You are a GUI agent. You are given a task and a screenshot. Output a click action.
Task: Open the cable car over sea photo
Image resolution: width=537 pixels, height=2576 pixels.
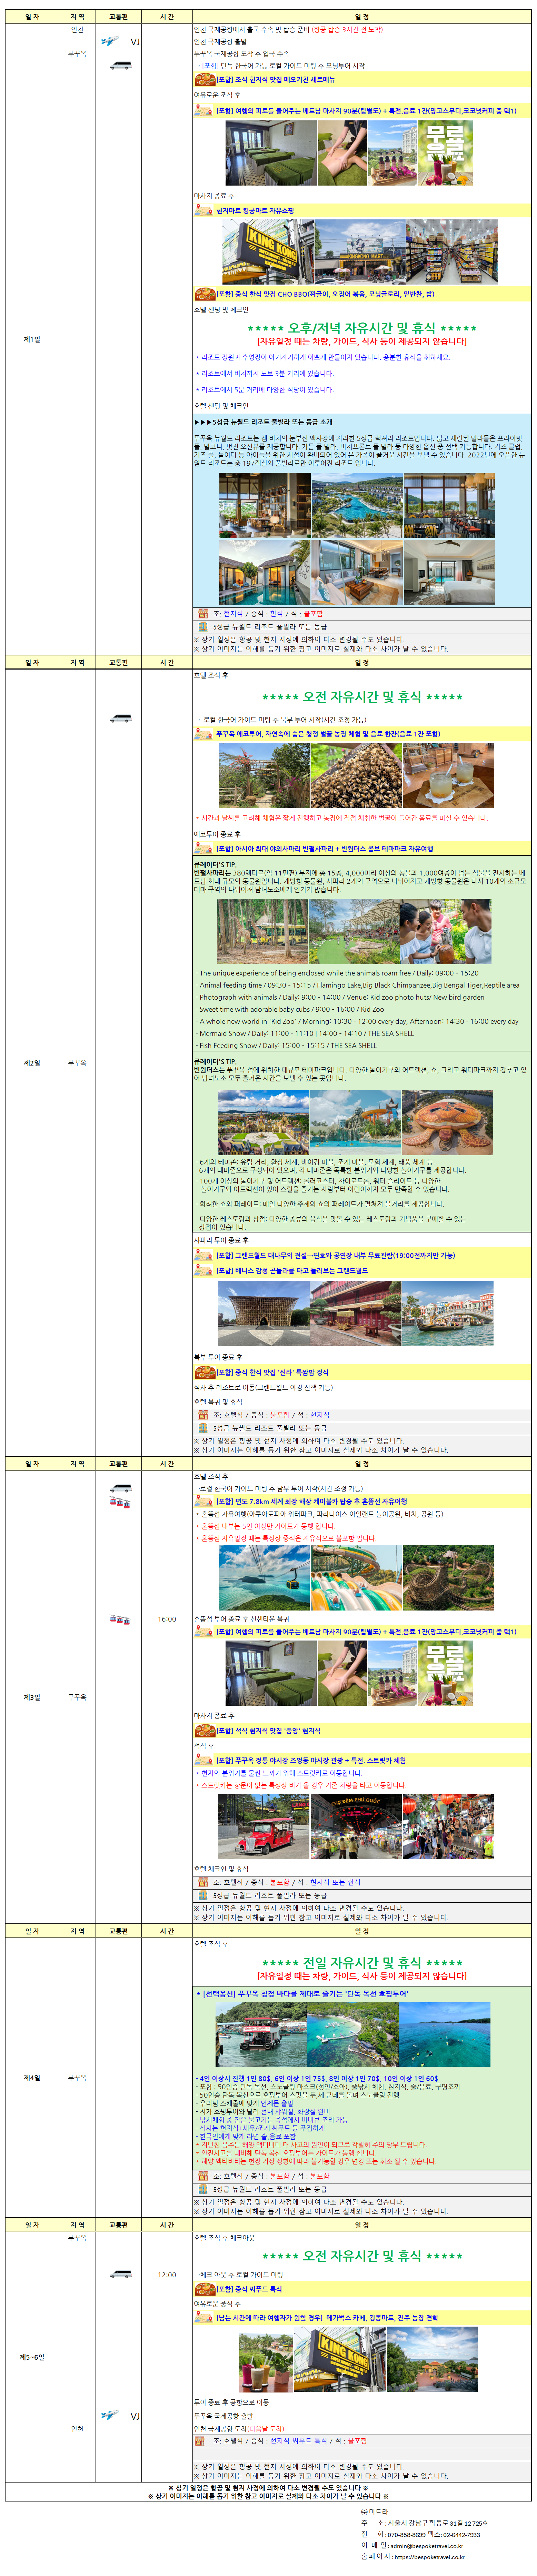pos(264,1578)
